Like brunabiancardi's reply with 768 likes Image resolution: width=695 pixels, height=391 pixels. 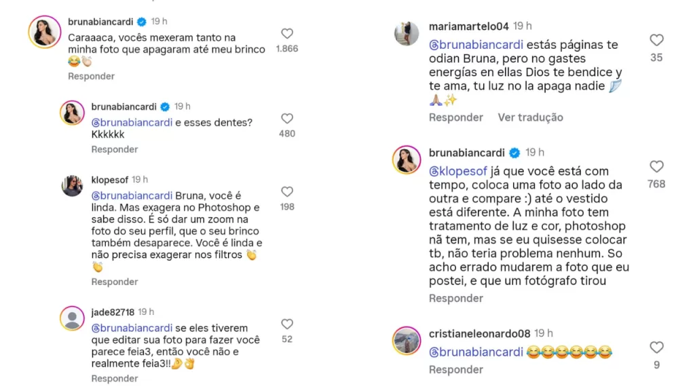click(x=656, y=166)
